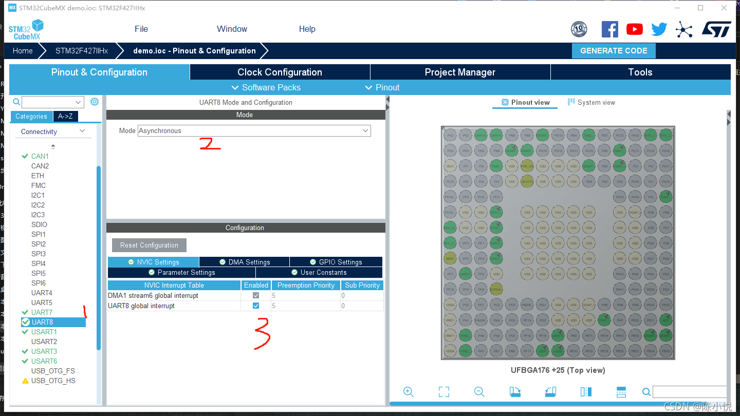Select the Pinout view tab

pos(525,102)
